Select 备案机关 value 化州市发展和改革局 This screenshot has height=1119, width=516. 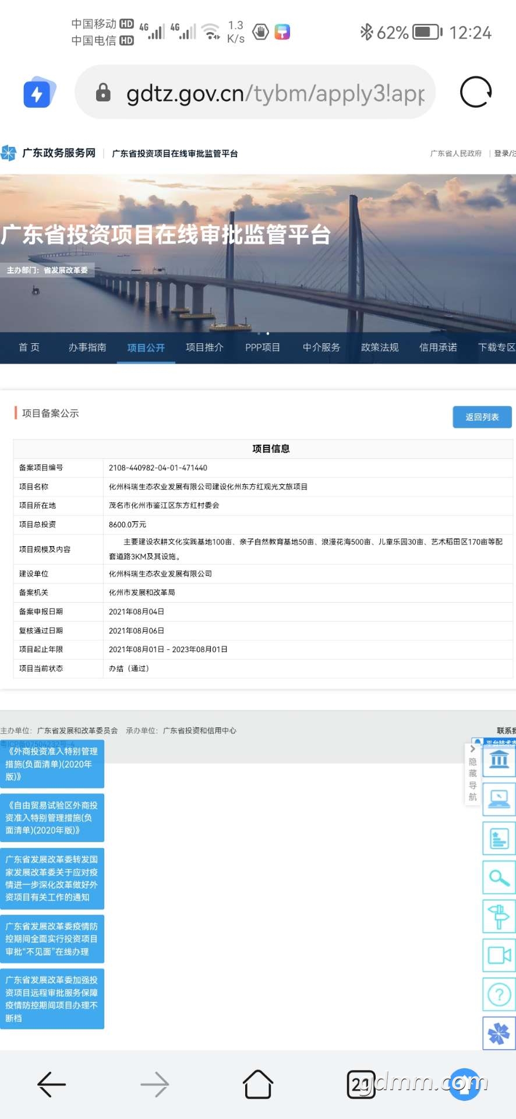(x=142, y=592)
